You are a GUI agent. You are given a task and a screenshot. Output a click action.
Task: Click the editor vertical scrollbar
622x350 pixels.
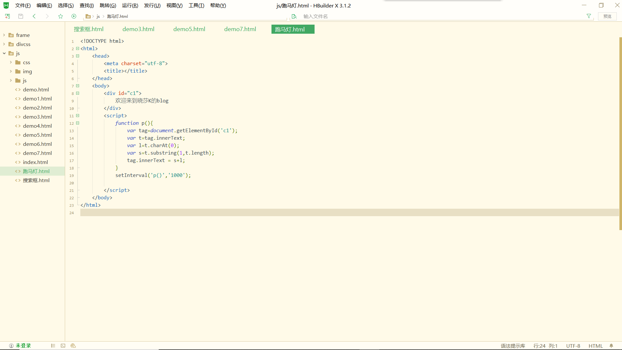620,134
